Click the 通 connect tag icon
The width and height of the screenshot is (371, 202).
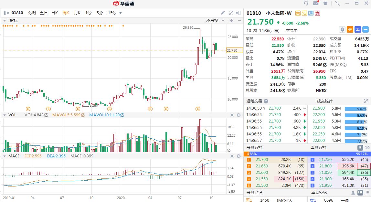pyautogui.click(x=311, y=13)
